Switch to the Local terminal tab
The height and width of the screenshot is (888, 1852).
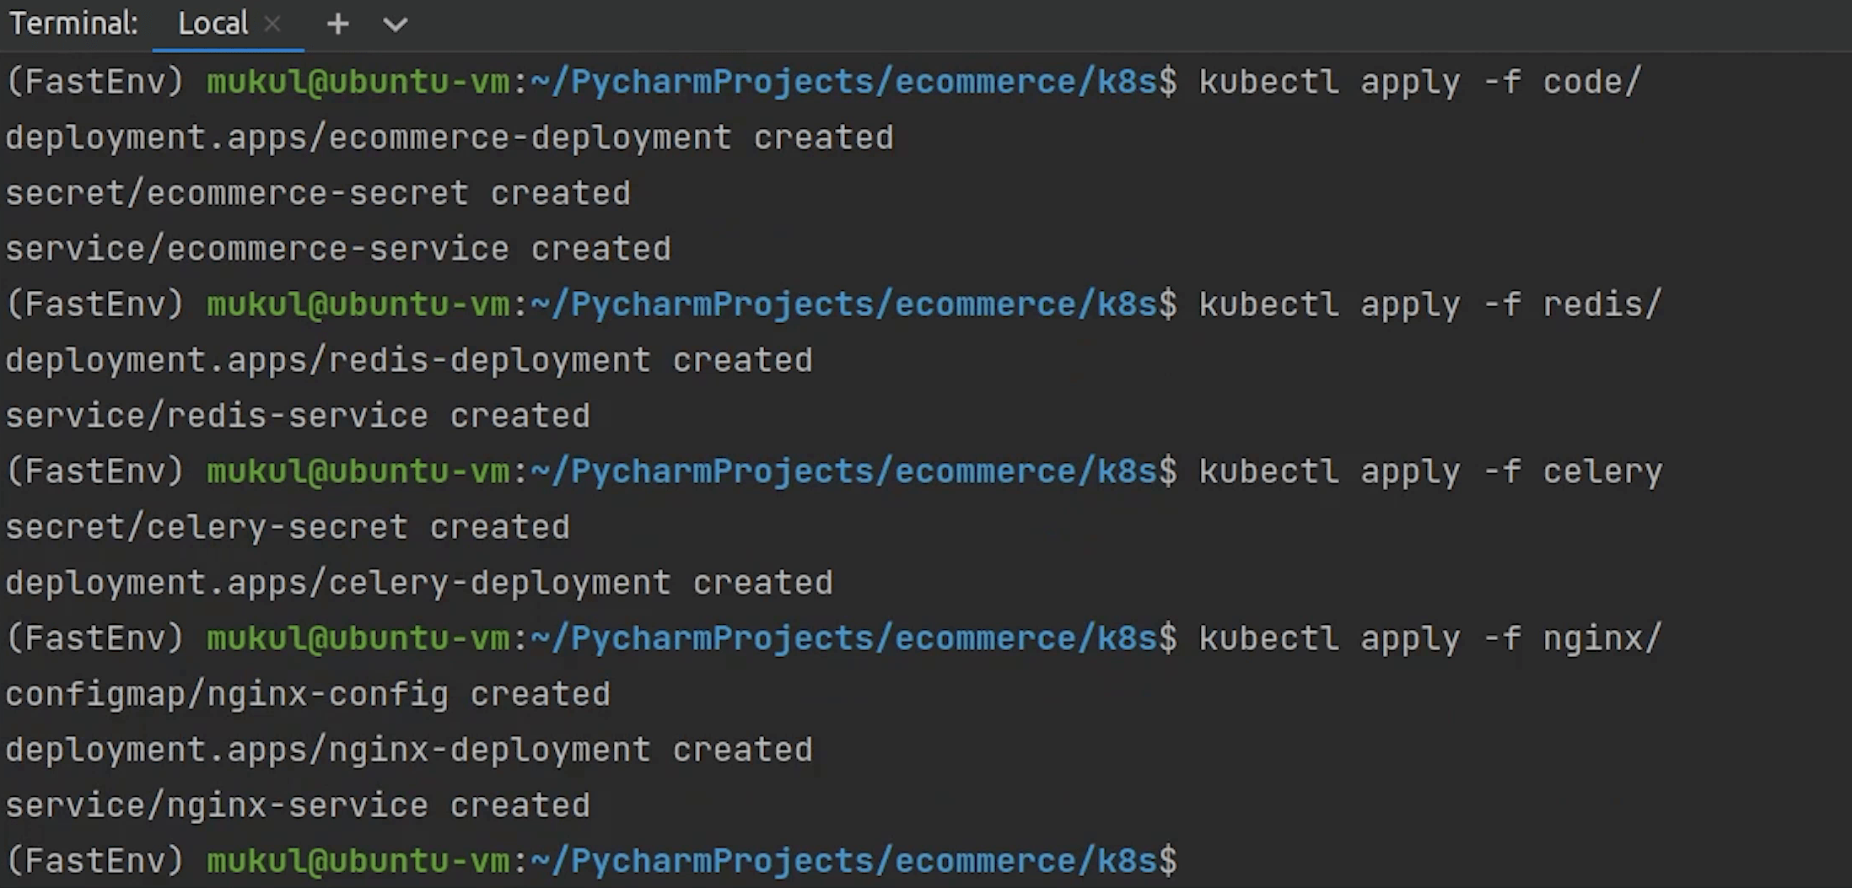tap(213, 24)
